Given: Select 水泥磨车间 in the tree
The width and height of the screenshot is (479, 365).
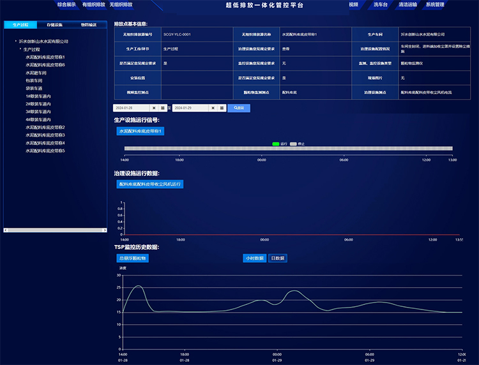Looking at the screenshot, I should pos(38,73).
